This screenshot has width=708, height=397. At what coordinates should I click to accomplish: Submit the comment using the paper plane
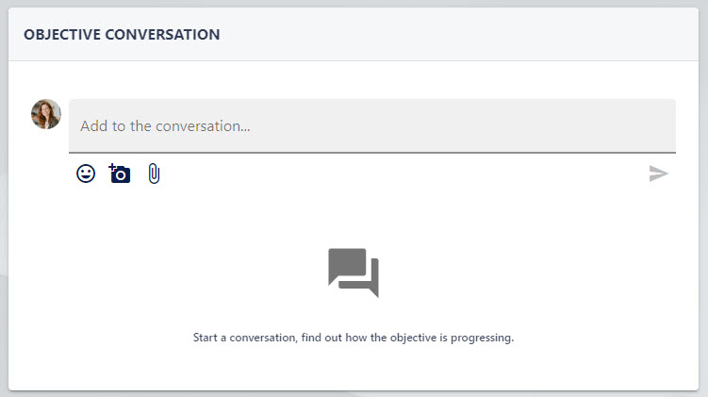658,174
